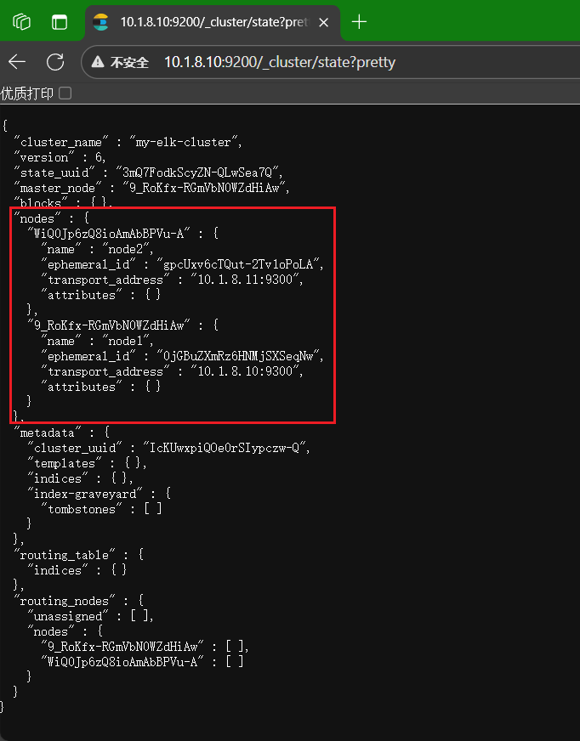Click ephemeral_id 0jGBuZXmRz6HNMjSXSeqNw

tap(238, 356)
